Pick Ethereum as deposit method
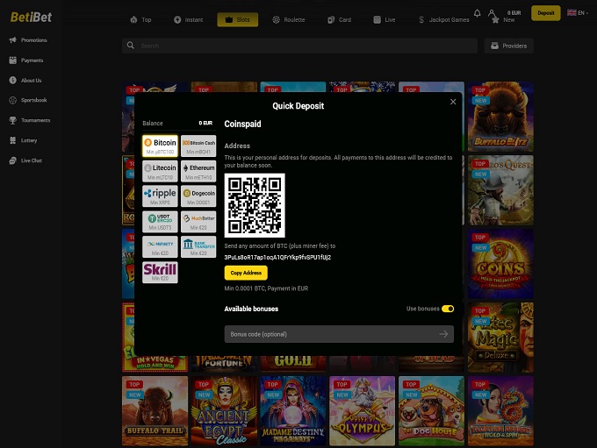597x448 pixels. point(198,170)
